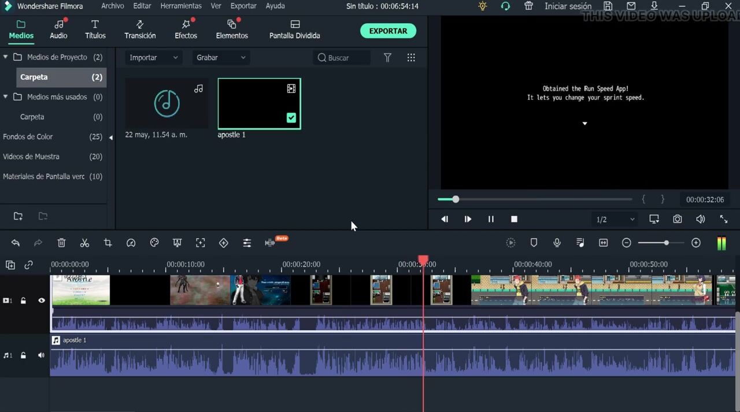Collapse Medios de Proyecto tree
This screenshot has width=740, height=412.
(5, 57)
